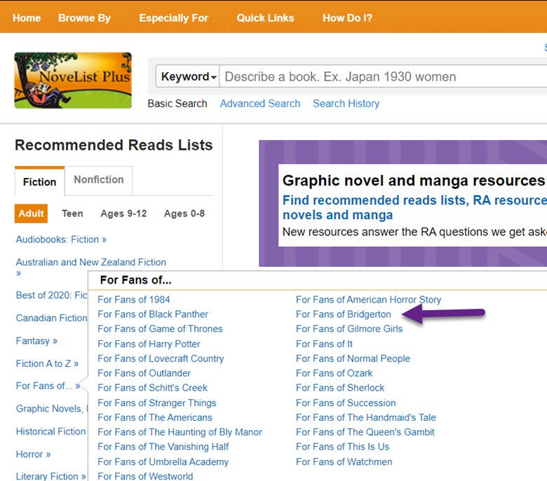Click the NoveList Plus logo
The image size is (547, 481).
(73, 80)
